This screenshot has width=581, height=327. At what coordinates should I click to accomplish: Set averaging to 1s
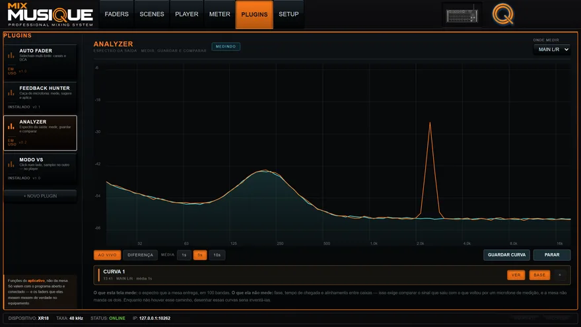point(184,255)
